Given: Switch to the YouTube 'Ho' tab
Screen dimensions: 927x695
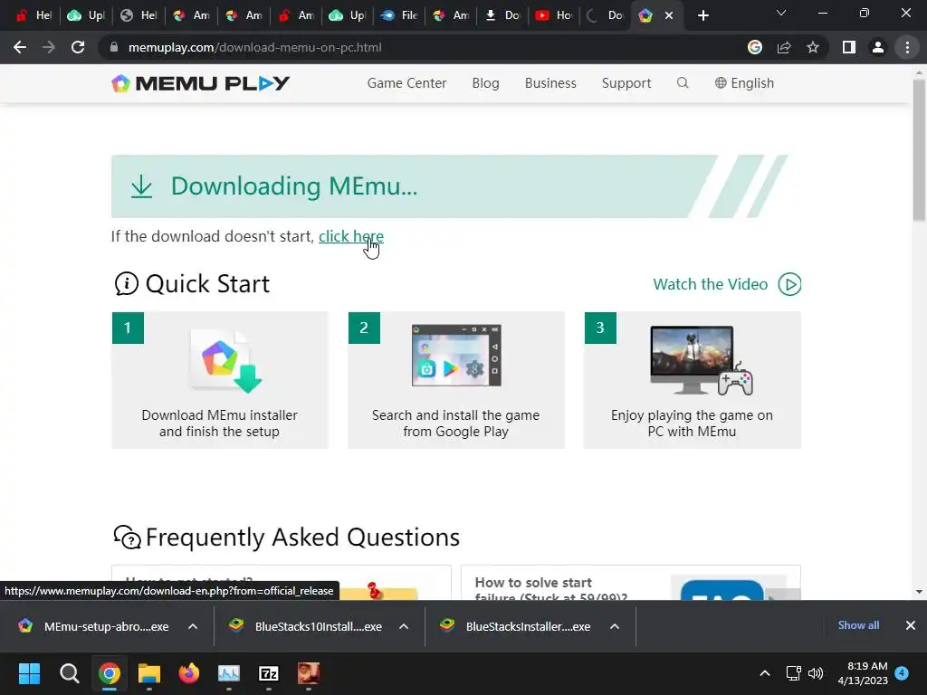Looking at the screenshot, I should 553,15.
